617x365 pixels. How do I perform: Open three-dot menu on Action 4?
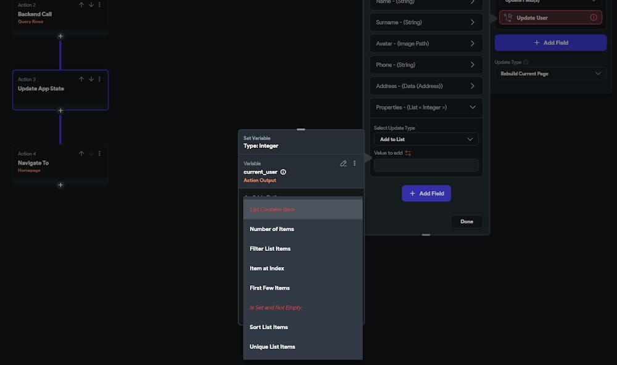[100, 154]
